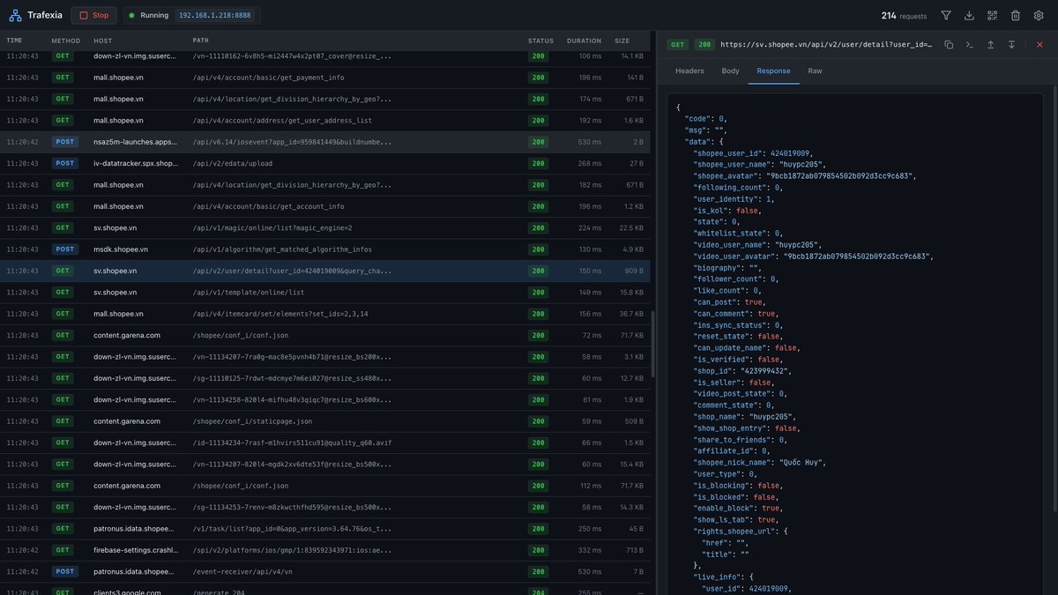This screenshot has height=595, width=1058.
Task: Click the export download icon in top bar
Action: [969, 15]
